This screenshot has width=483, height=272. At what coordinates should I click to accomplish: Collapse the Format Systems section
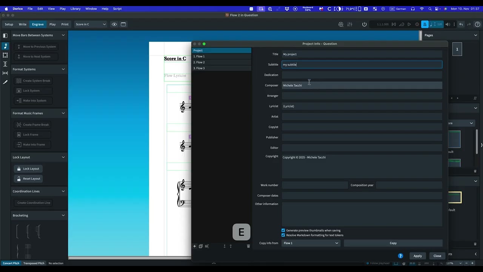pyautogui.click(x=63, y=69)
